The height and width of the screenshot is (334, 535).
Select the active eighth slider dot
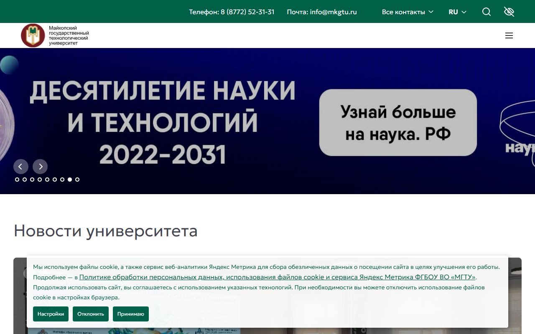coord(70,180)
